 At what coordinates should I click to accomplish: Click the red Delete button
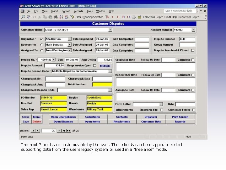click(37, 122)
